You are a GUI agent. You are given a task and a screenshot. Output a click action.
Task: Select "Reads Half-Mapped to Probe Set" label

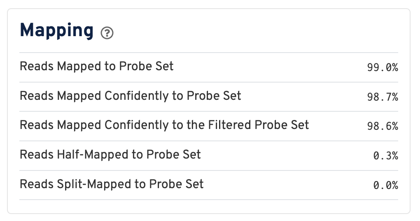pyautogui.click(x=110, y=155)
